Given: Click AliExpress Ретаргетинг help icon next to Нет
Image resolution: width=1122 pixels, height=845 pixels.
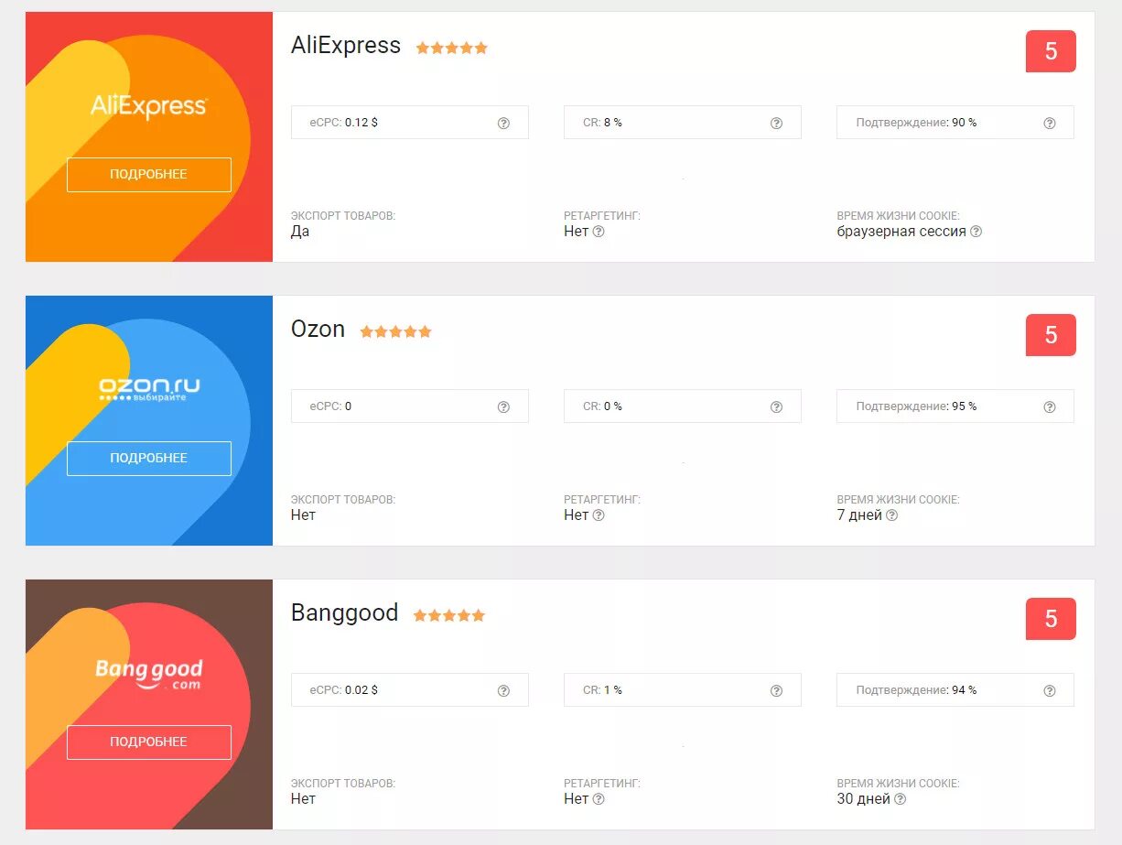Looking at the screenshot, I should pyautogui.click(x=599, y=232).
